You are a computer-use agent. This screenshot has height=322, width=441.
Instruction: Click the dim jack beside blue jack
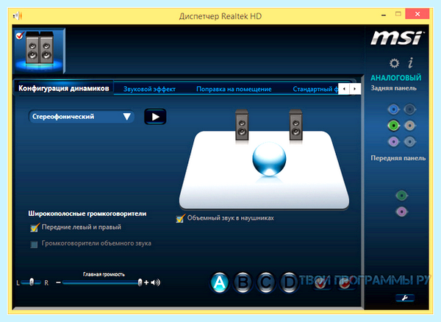[410, 109]
